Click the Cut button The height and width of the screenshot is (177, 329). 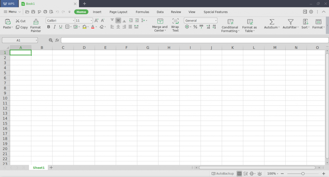tap(21, 21)
